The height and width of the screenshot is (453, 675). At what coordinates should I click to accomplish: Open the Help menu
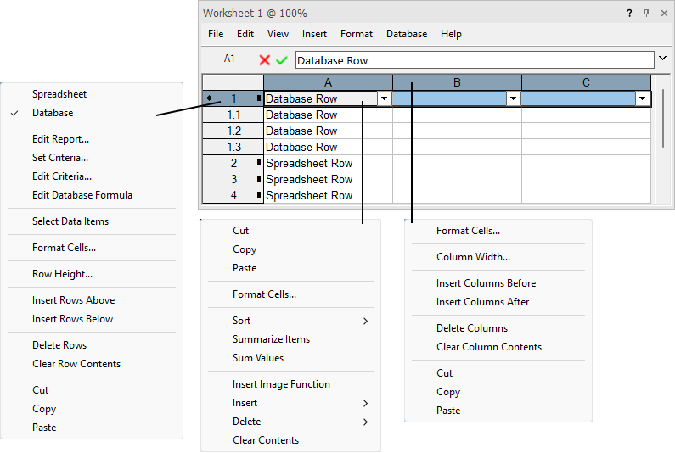451,34
